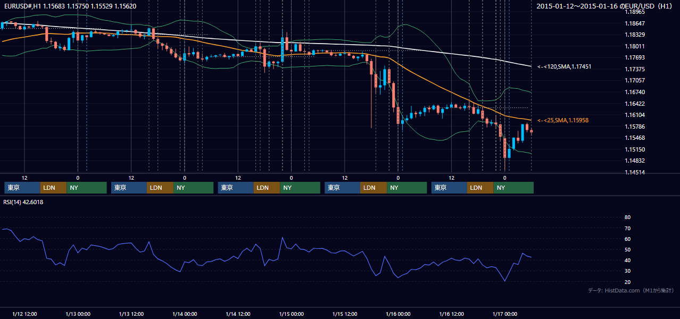
Task: Click the RSI(14) 42.6018 indicator label
Action: pos(23,202)
